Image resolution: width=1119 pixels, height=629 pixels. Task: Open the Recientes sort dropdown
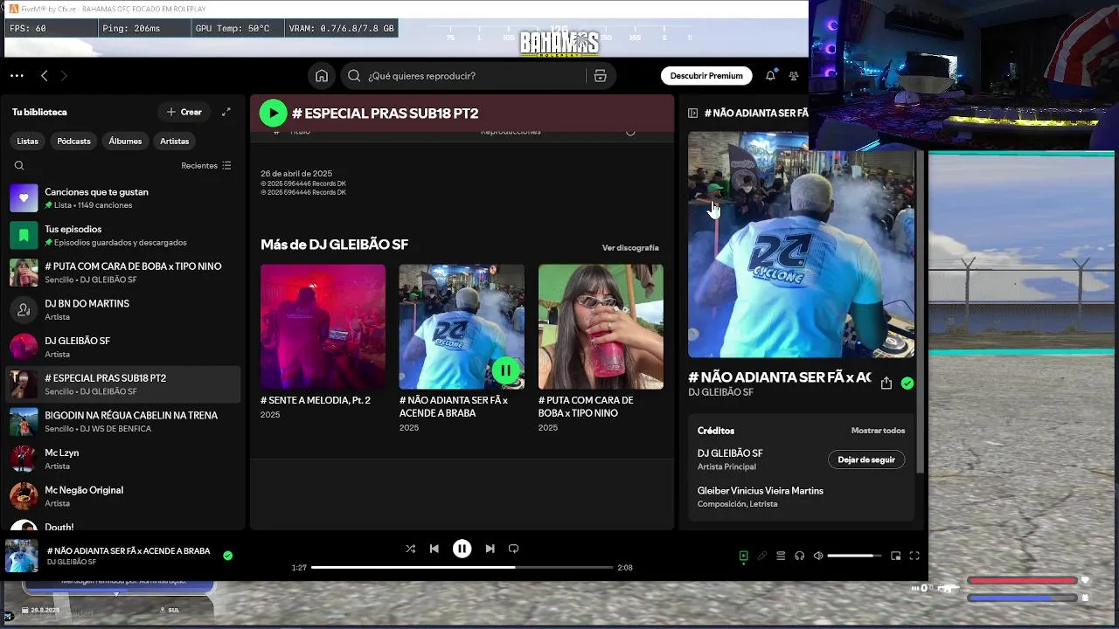point(206,165)
